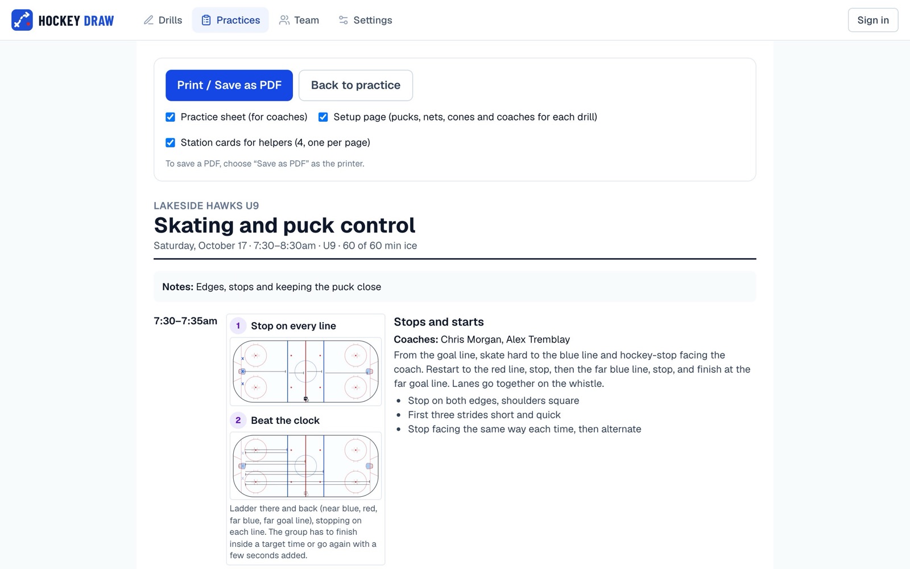This screenshot has height=569, width=910.
Task: Disable Station cards for helpers checkbox
Action: coord(170,142)
